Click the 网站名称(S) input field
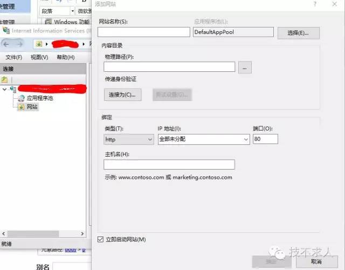The image size is (345, 270). pos(144,32)
